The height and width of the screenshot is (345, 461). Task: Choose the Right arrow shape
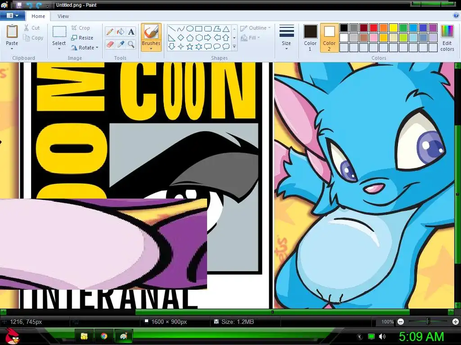(x=208, y=38)
